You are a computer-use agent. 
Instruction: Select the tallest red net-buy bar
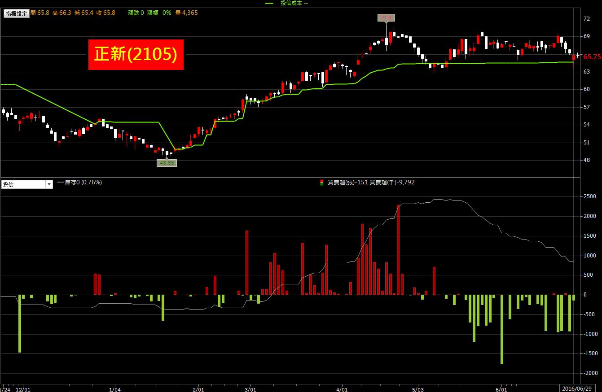pos(398,250)
